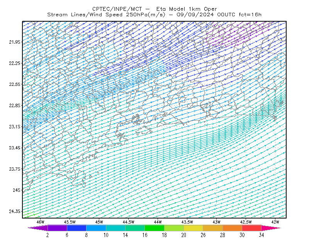Click the gold 26-28 m/s legend swatch
This screenshot has width=309, height=239.
[213, 228]
